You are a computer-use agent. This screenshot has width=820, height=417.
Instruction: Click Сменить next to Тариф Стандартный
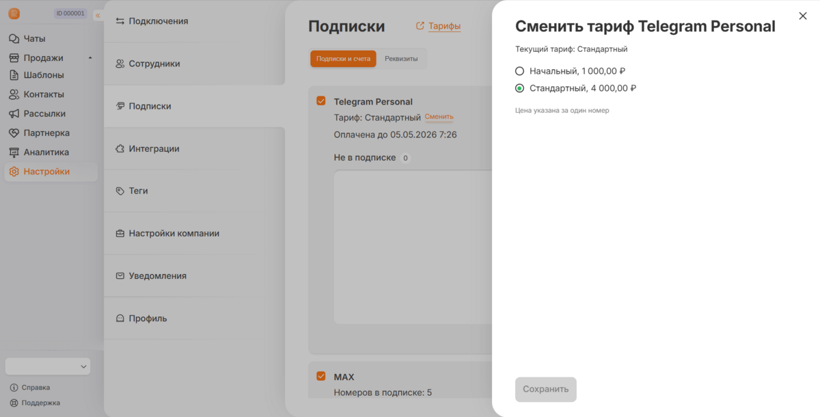pyautogui.click(x=439, y=116)
